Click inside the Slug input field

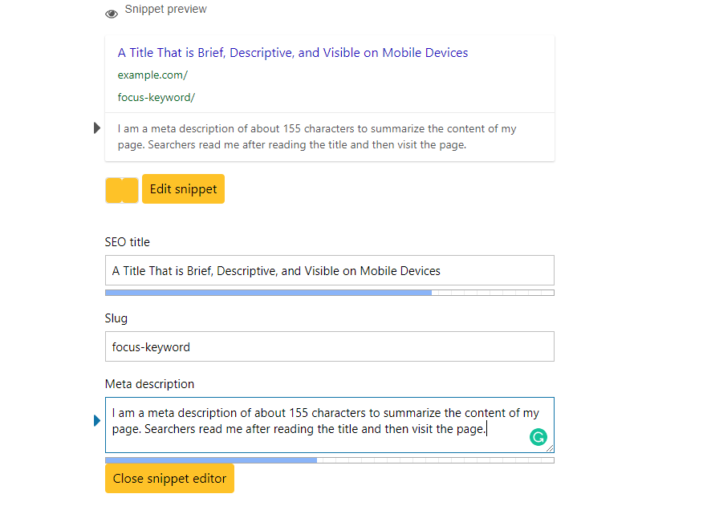click(x=329, y=346)
